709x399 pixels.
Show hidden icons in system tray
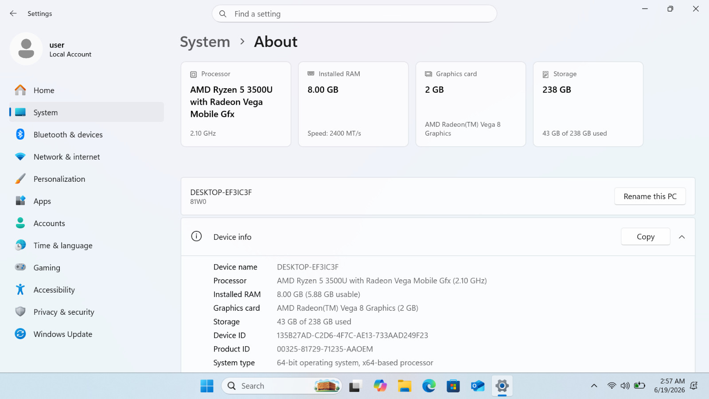point(594,386)
